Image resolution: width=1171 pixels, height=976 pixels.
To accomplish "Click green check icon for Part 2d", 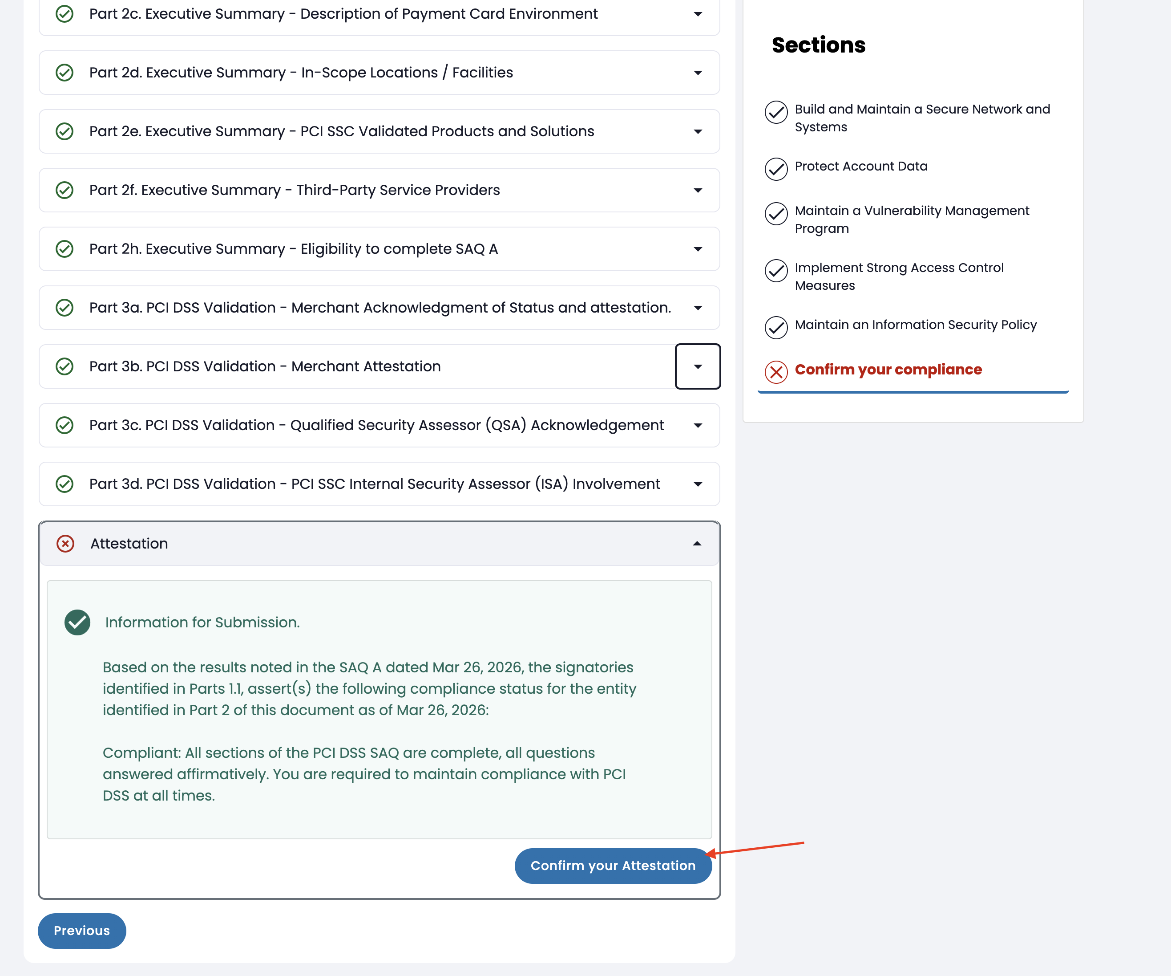I will pyautogui.click(x=65, y=73).
